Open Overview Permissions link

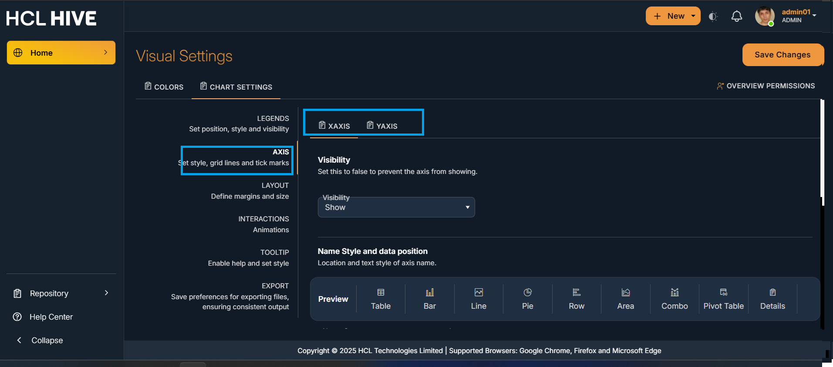(766, 86)
